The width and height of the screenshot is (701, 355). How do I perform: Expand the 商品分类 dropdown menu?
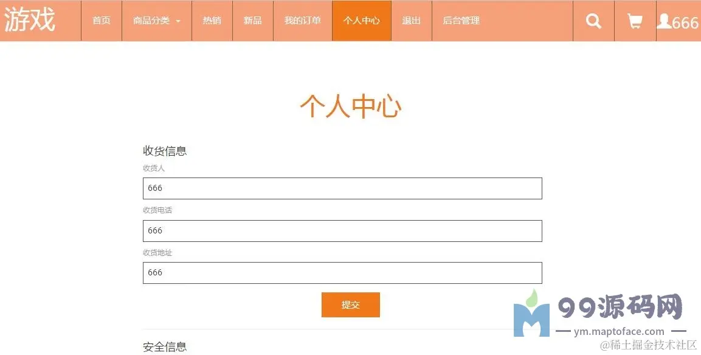tap(157, 21)
